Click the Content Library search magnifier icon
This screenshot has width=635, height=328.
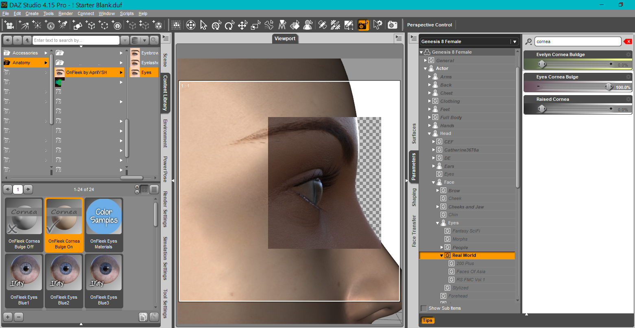tap(154, 40)
